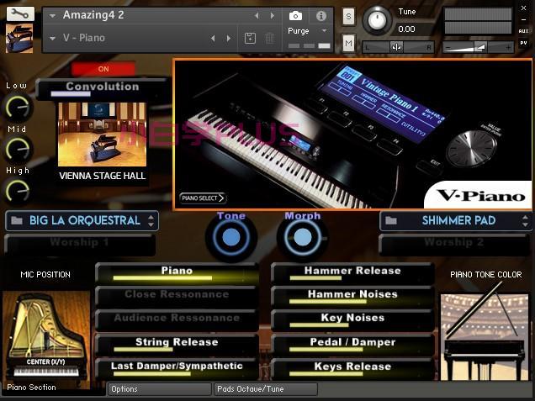Click the PV button
The width and height of the screenshot is (535, 401).
pyautogui.click(x=523, y=43)
